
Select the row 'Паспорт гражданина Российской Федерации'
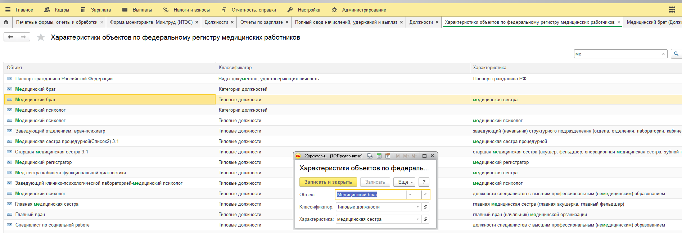click(343, 79)
